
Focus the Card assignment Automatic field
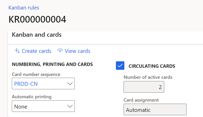point(155,110)
